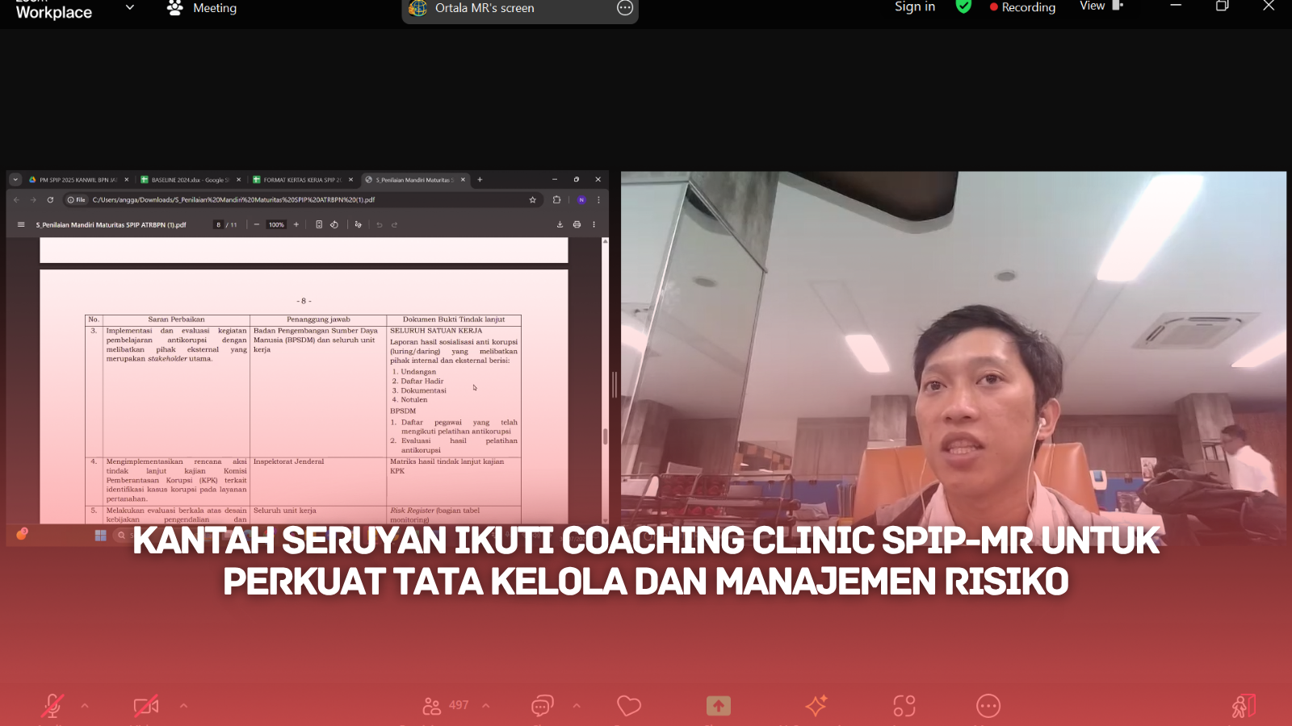Open the participants list showing 497

pyautogui.click(x=445, y=706)
